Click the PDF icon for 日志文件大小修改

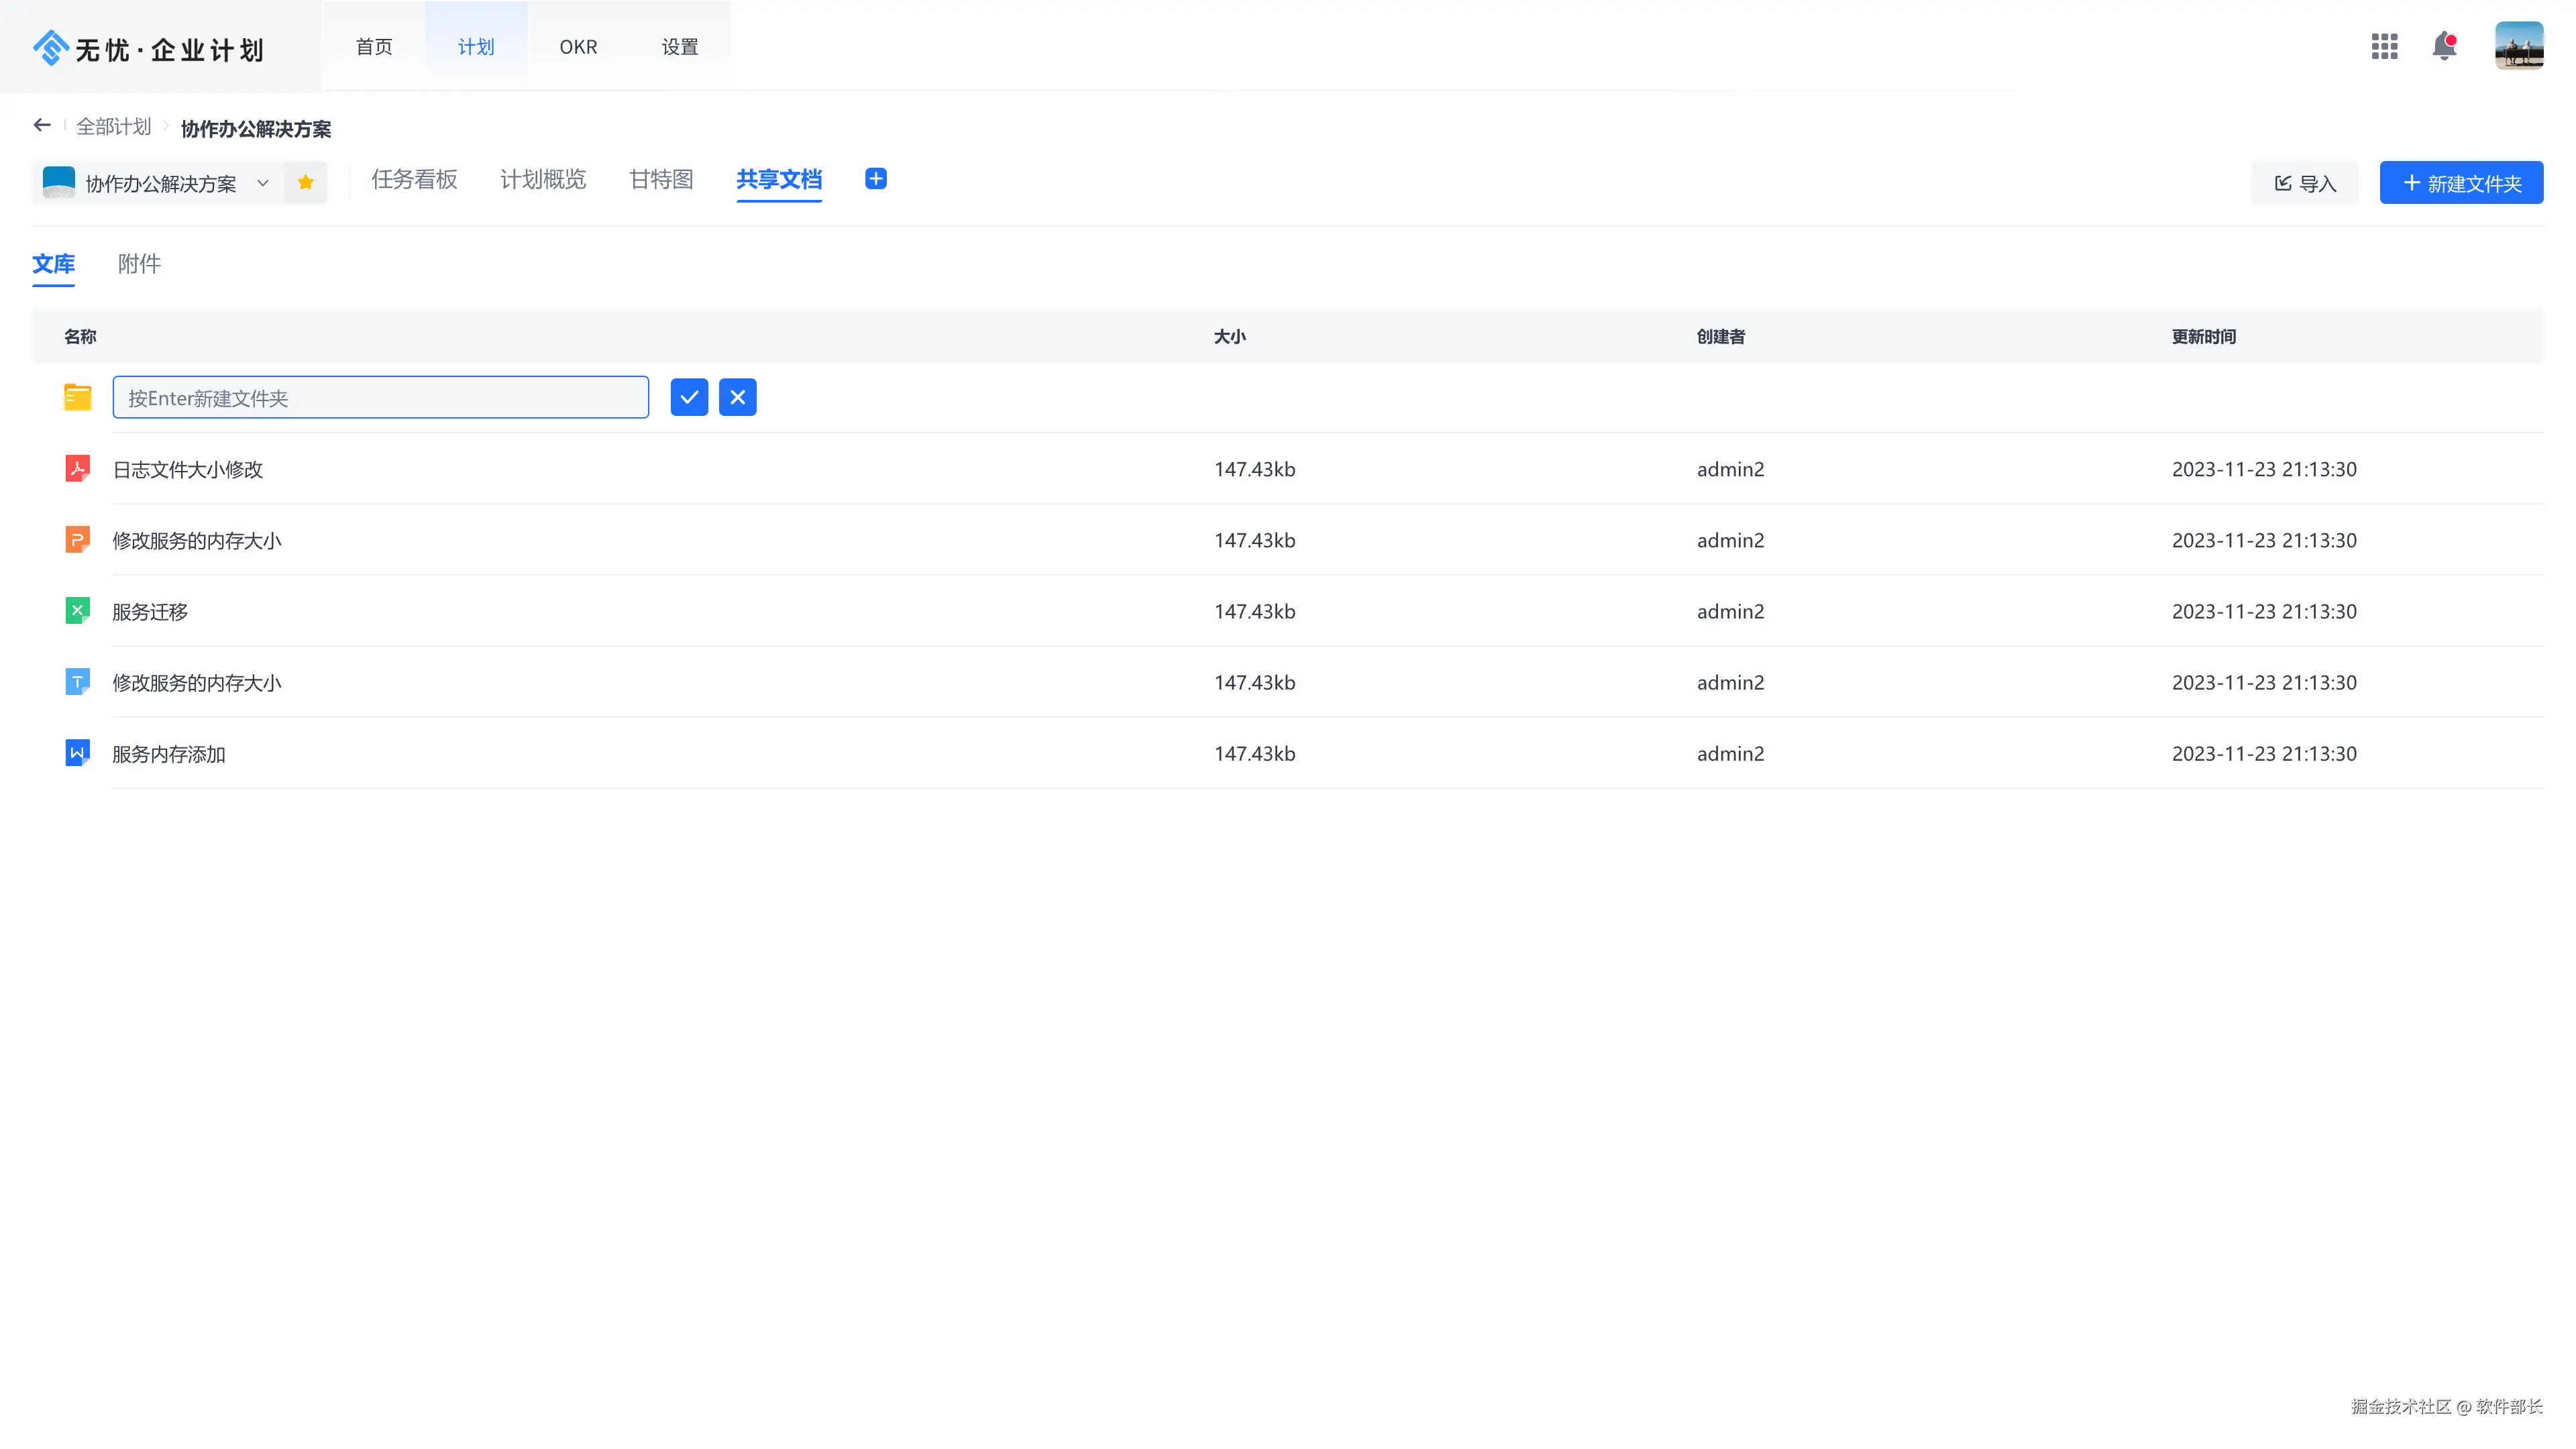77,468
